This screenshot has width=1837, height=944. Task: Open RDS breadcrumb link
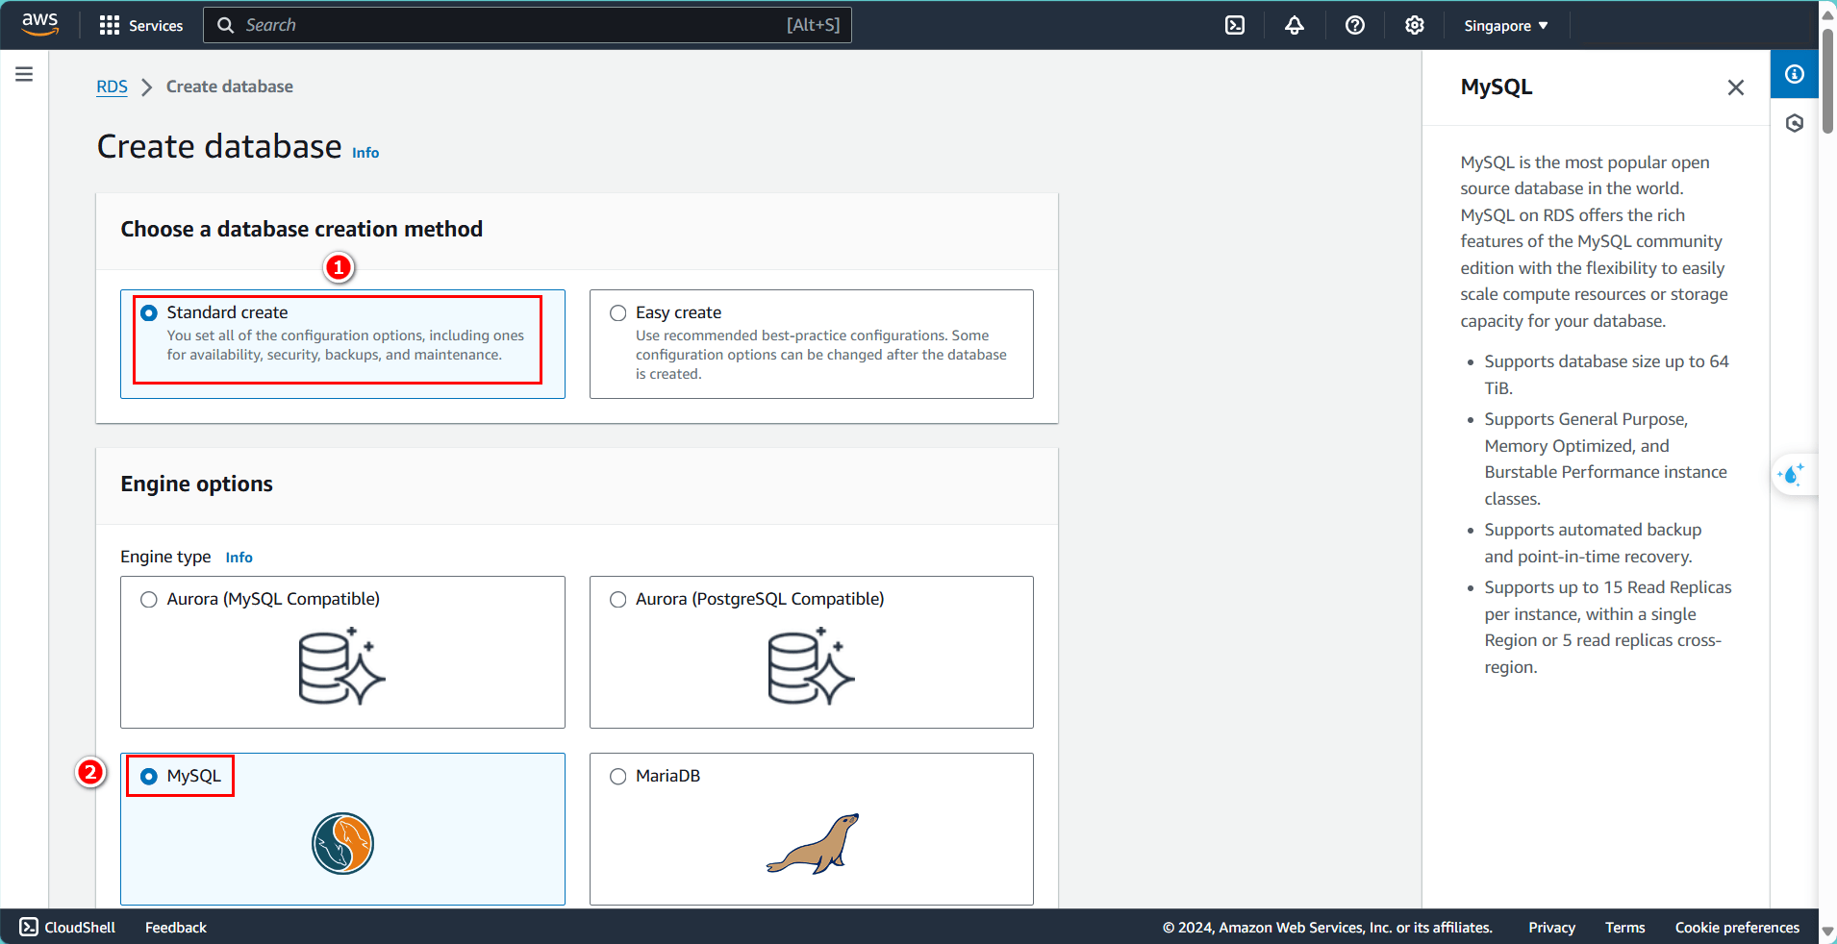[x=112, y=87]
